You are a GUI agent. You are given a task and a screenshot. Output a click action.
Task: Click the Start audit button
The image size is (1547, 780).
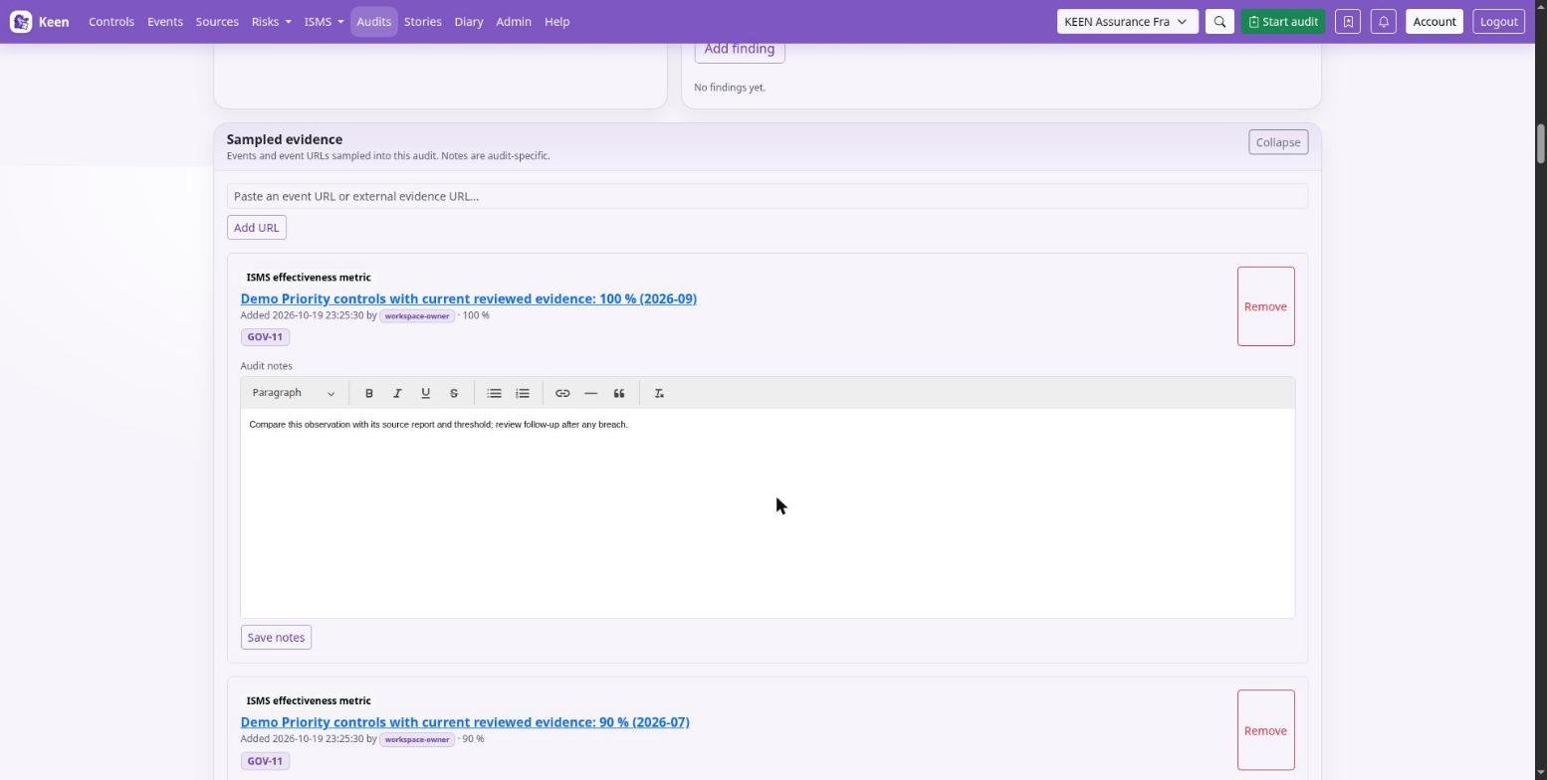click(1283, 21)
